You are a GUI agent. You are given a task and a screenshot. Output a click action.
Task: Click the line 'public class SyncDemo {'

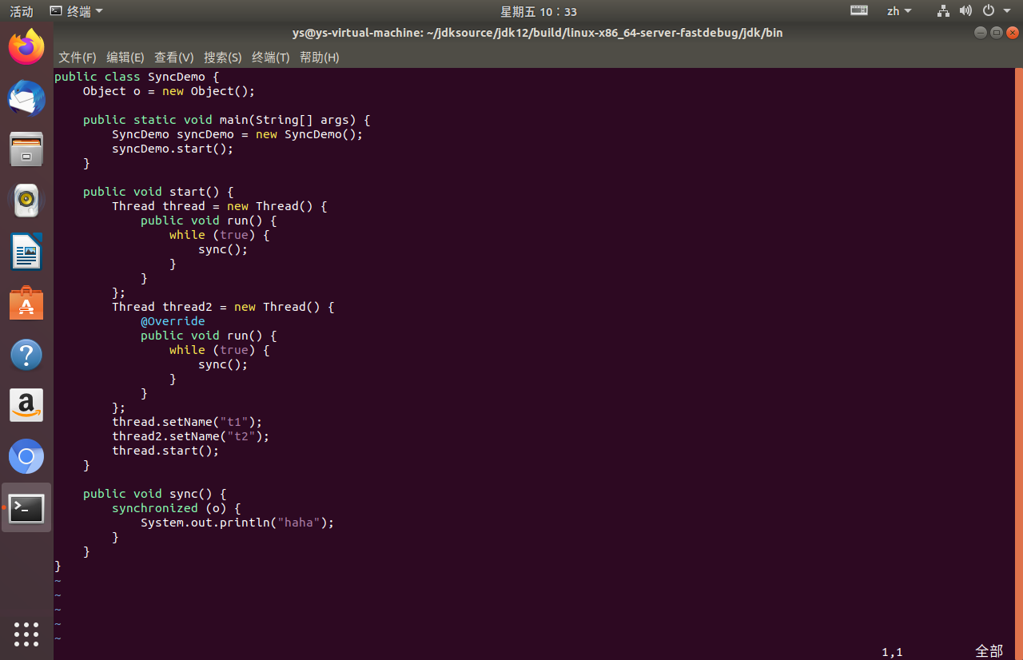(137, 77)
